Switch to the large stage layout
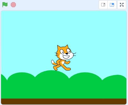The image size is (128, 105). tap(112, 5)
